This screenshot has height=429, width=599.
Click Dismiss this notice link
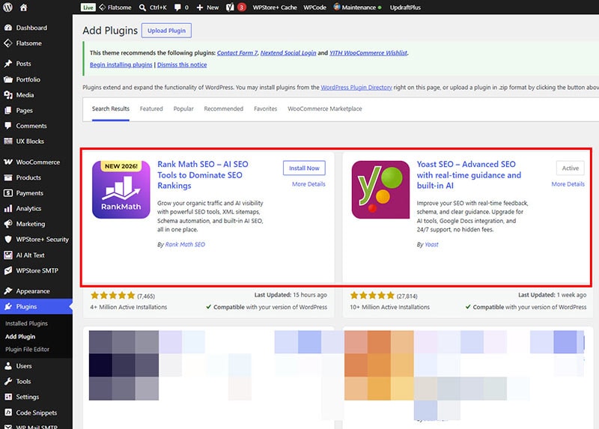(x=182, y=64)
